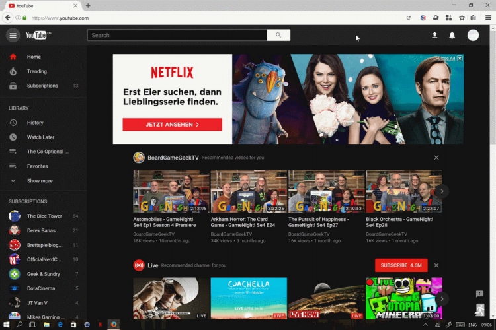The width and height of the screenshot is (496, 330).
Task: Select the YouTube browser tab
Action: [x=43, y=6]
